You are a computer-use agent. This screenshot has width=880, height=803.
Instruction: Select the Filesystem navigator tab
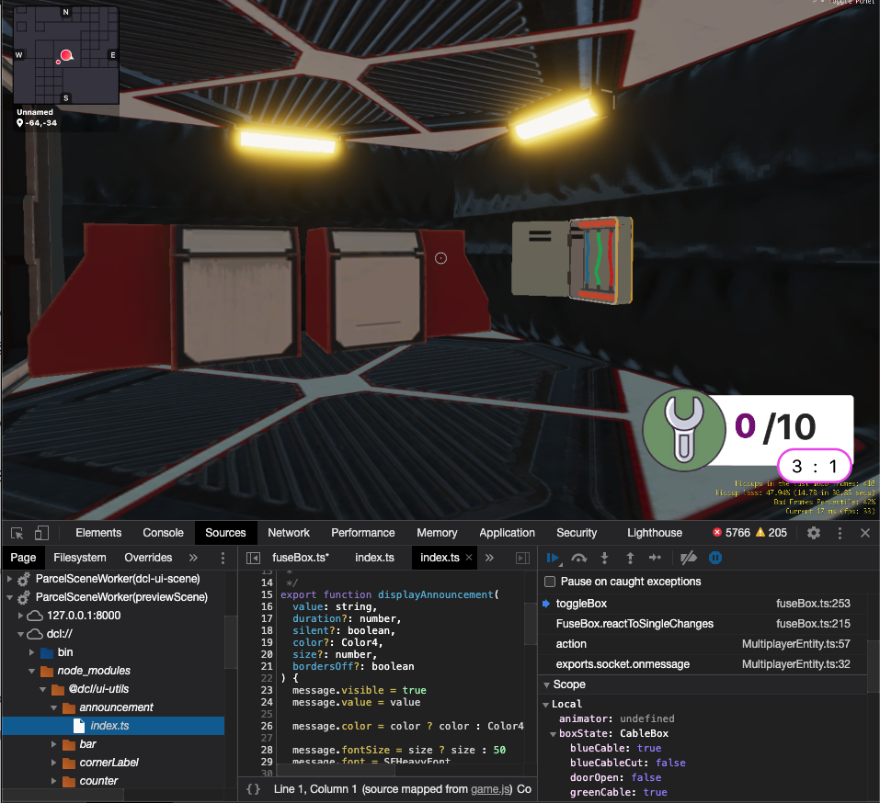(x=80, y=558)
